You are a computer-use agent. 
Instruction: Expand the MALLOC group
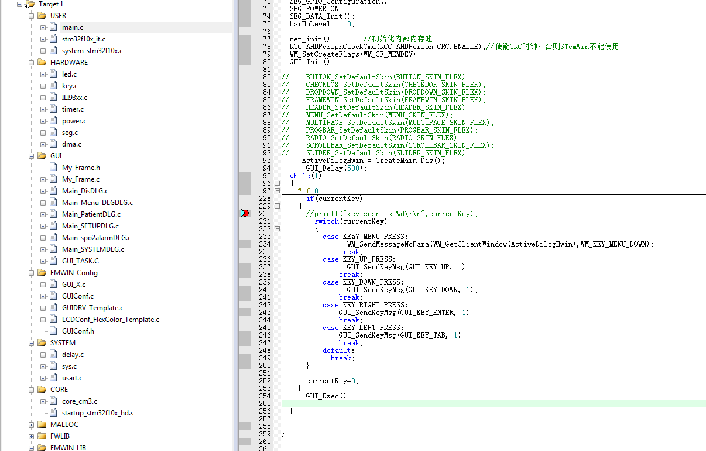pos(32,425)
